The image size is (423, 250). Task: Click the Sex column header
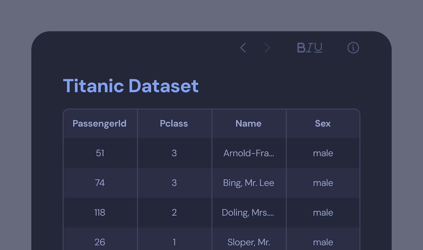(x=323, y=124)
